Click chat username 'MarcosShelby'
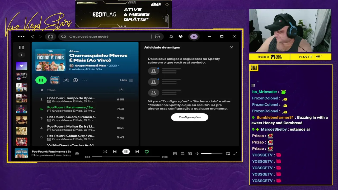This screenshot has height=190, width=338. pos(274,129)
